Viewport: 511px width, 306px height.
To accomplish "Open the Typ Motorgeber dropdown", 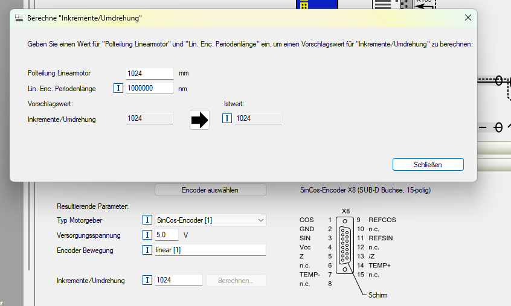I will [260, 220].
